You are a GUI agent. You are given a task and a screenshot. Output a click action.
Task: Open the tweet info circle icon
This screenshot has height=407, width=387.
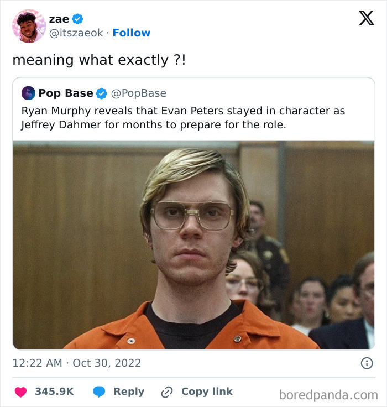coord(367,363)
